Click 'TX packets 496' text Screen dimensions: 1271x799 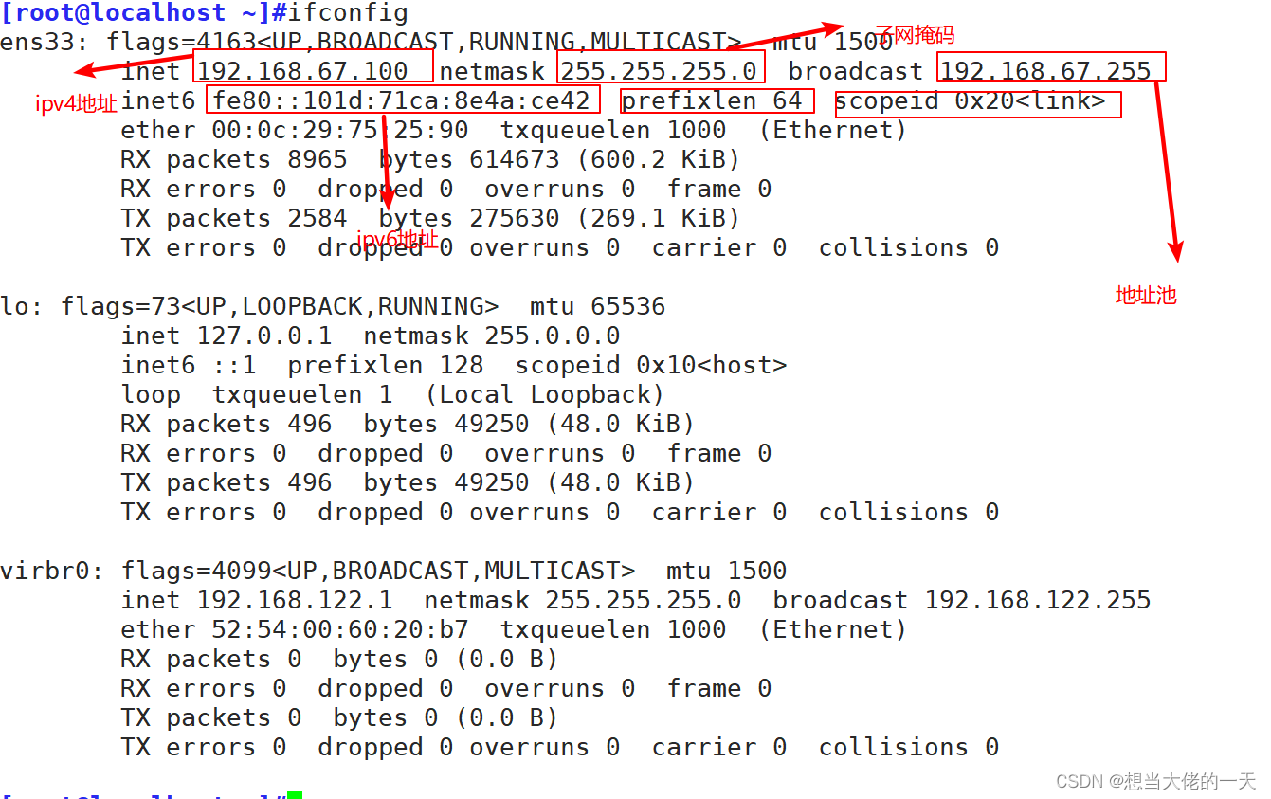click(227, 482)
